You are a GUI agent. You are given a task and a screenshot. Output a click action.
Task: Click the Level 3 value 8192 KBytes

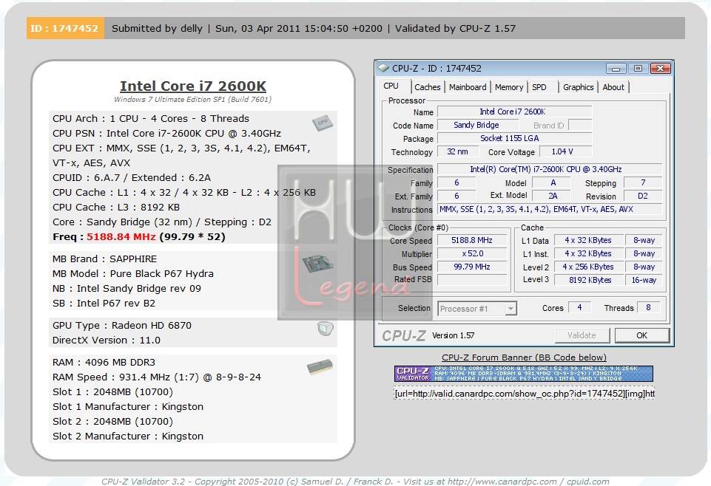[x=588, y=280]
